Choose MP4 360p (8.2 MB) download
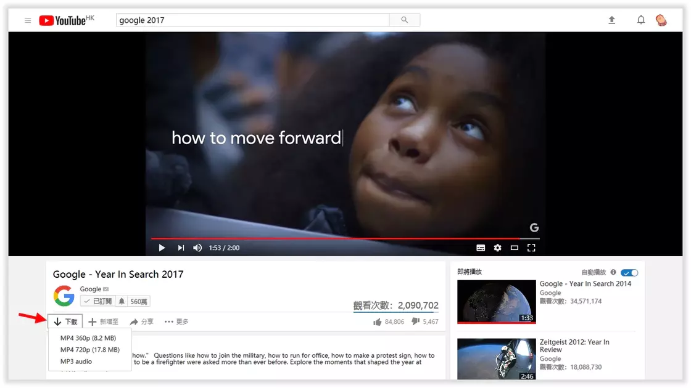The height and width of the screenshot is (388, 691). 88,338
